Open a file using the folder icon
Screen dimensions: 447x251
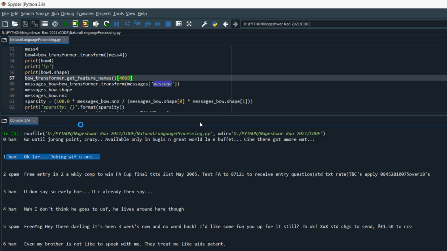tap(15, 24)
